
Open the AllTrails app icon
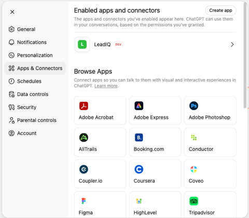[x=84, y=138]
